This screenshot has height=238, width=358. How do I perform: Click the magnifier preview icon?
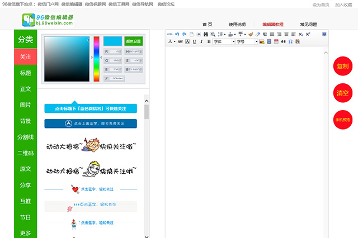(x=213, y=34)
